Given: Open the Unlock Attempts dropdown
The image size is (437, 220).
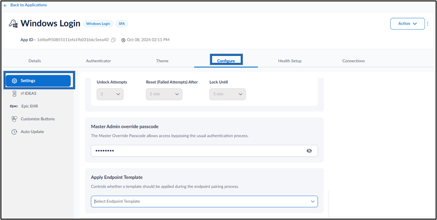Looking at the screenshot, I should click(x=110, y=94).
